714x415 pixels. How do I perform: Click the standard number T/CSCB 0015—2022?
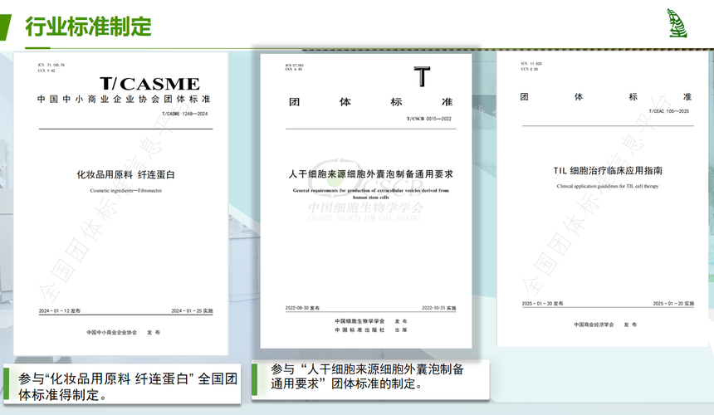429,120
